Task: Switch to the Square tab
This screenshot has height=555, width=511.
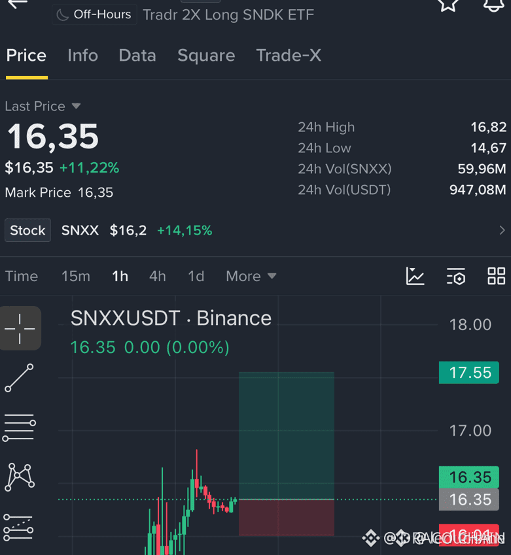Action: pos(206,56)
